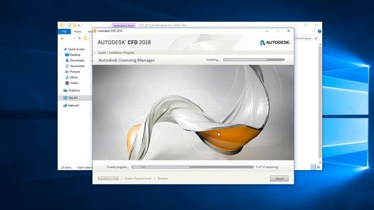374x210 pixels.
Task: Open Customize Quick Access Toolbar dropdown
Action: pyautogui.click(x=79, y=25)
